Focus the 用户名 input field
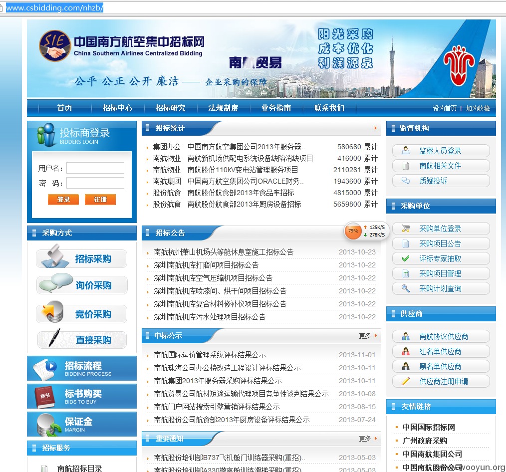The image size is (506, 472). click(95, 168)
